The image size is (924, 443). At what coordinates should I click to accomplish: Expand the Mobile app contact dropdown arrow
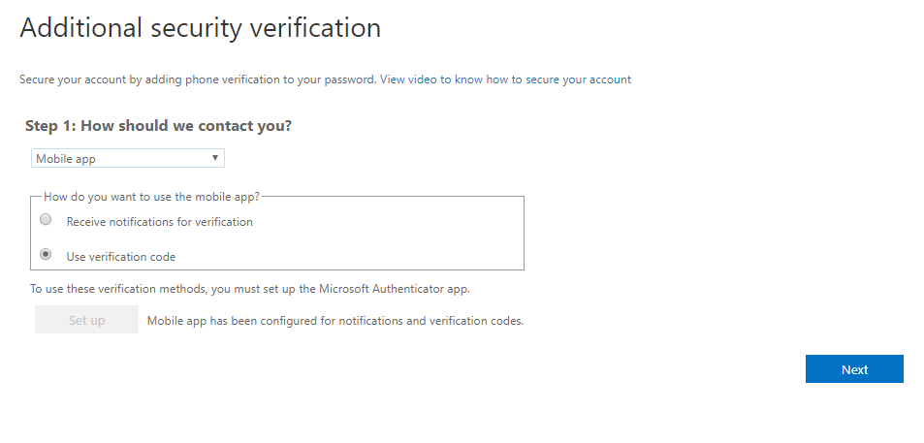[x=215, y=158]
